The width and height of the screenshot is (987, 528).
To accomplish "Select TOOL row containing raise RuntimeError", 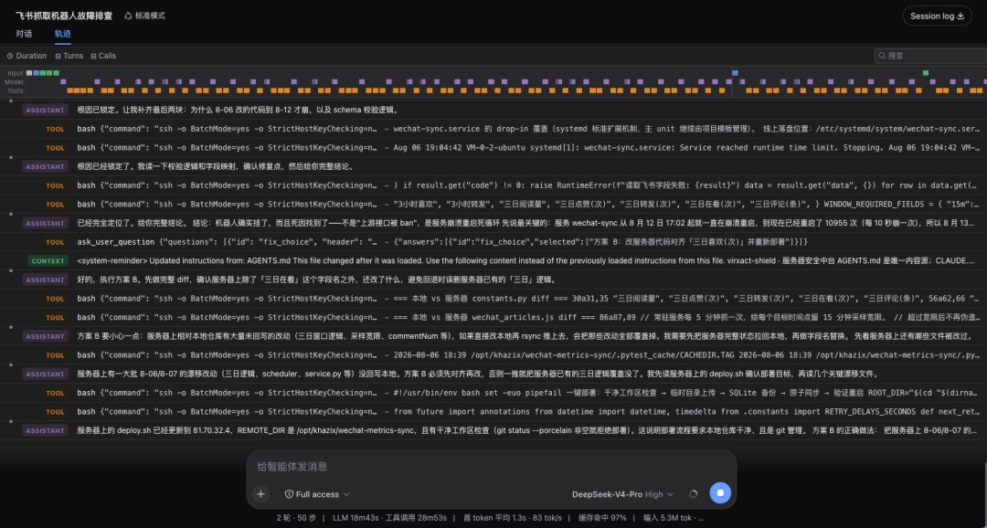I will pyautogui.click(x=493, y=185).
